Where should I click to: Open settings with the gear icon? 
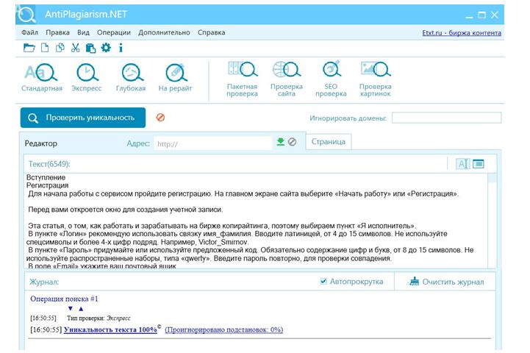[x=106, y=48]
